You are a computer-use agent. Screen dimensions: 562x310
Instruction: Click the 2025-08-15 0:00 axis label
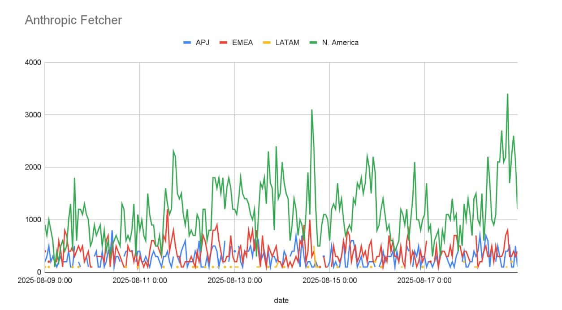point(329,281)
